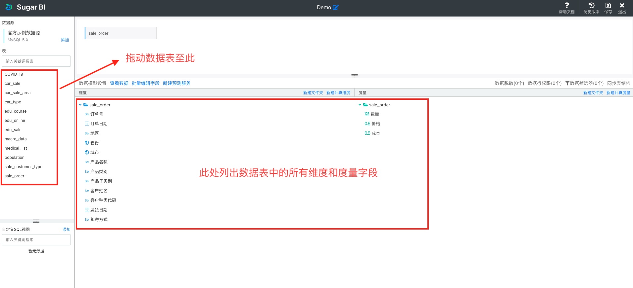The width and height of the screenshot is (633, 288).
Task: Click 新建计算度量
Action: [x=618, y=93]
